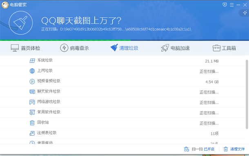This screenshot has width=249, height=156.
Task: Switch to the 病毒查杀 tab
Action: pyautogui.click(x=74, y=48)
